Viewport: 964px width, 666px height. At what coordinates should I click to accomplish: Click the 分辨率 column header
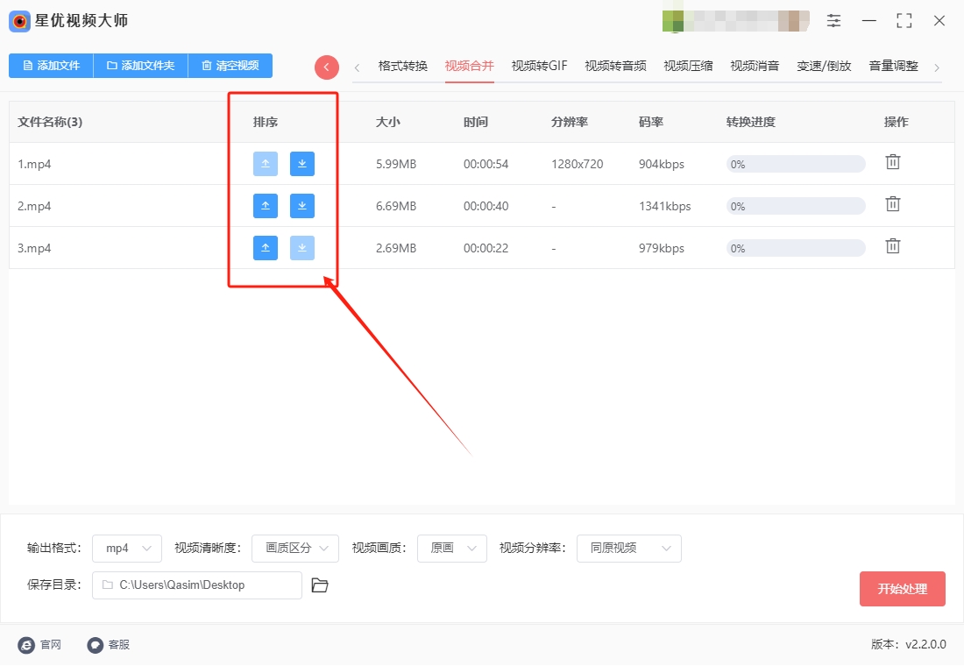tap(570, 122)
